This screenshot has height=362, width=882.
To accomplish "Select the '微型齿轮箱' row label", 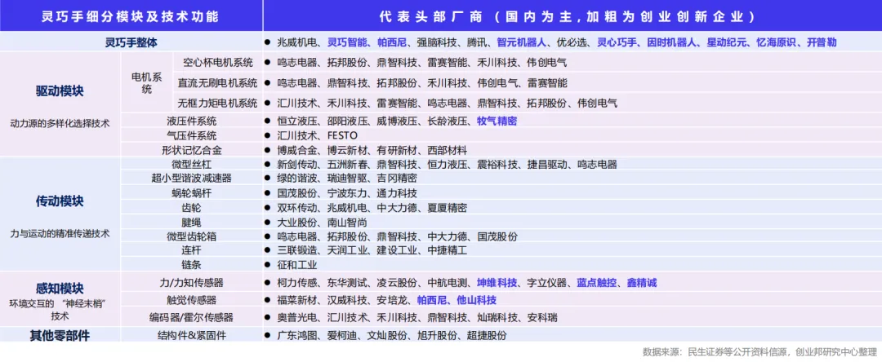I will [191, 236].
